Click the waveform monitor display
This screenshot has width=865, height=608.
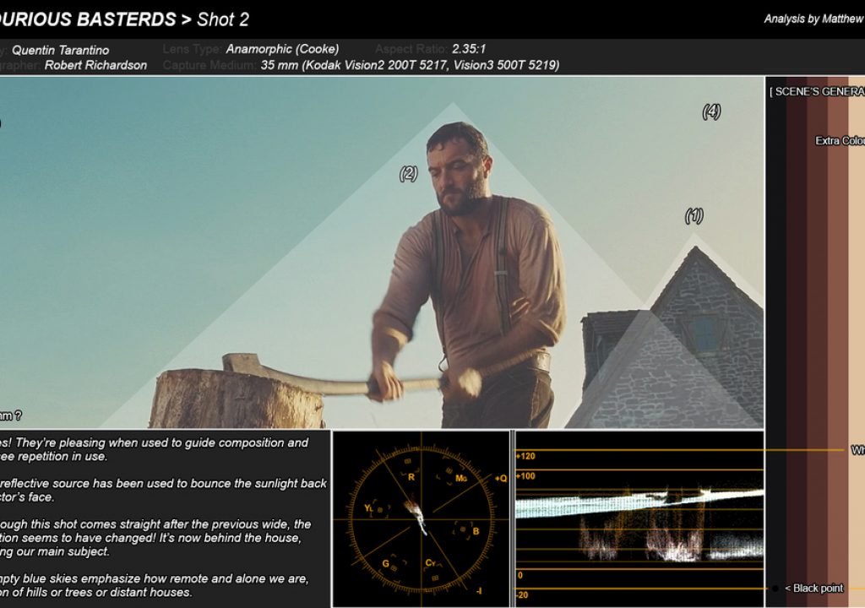pyautogui.click(x=639, y=519)
